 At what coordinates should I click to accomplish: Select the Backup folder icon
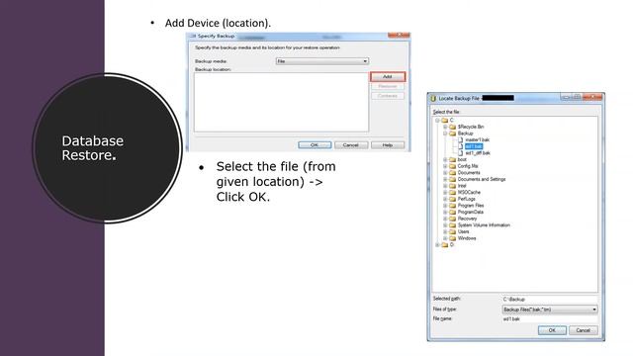coord(453,133)
